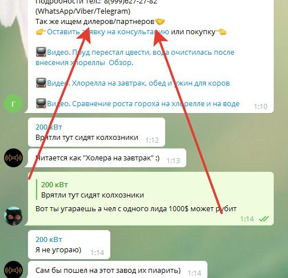Open the "Оставить заявку на консультацию" link

tap(108, 32)
